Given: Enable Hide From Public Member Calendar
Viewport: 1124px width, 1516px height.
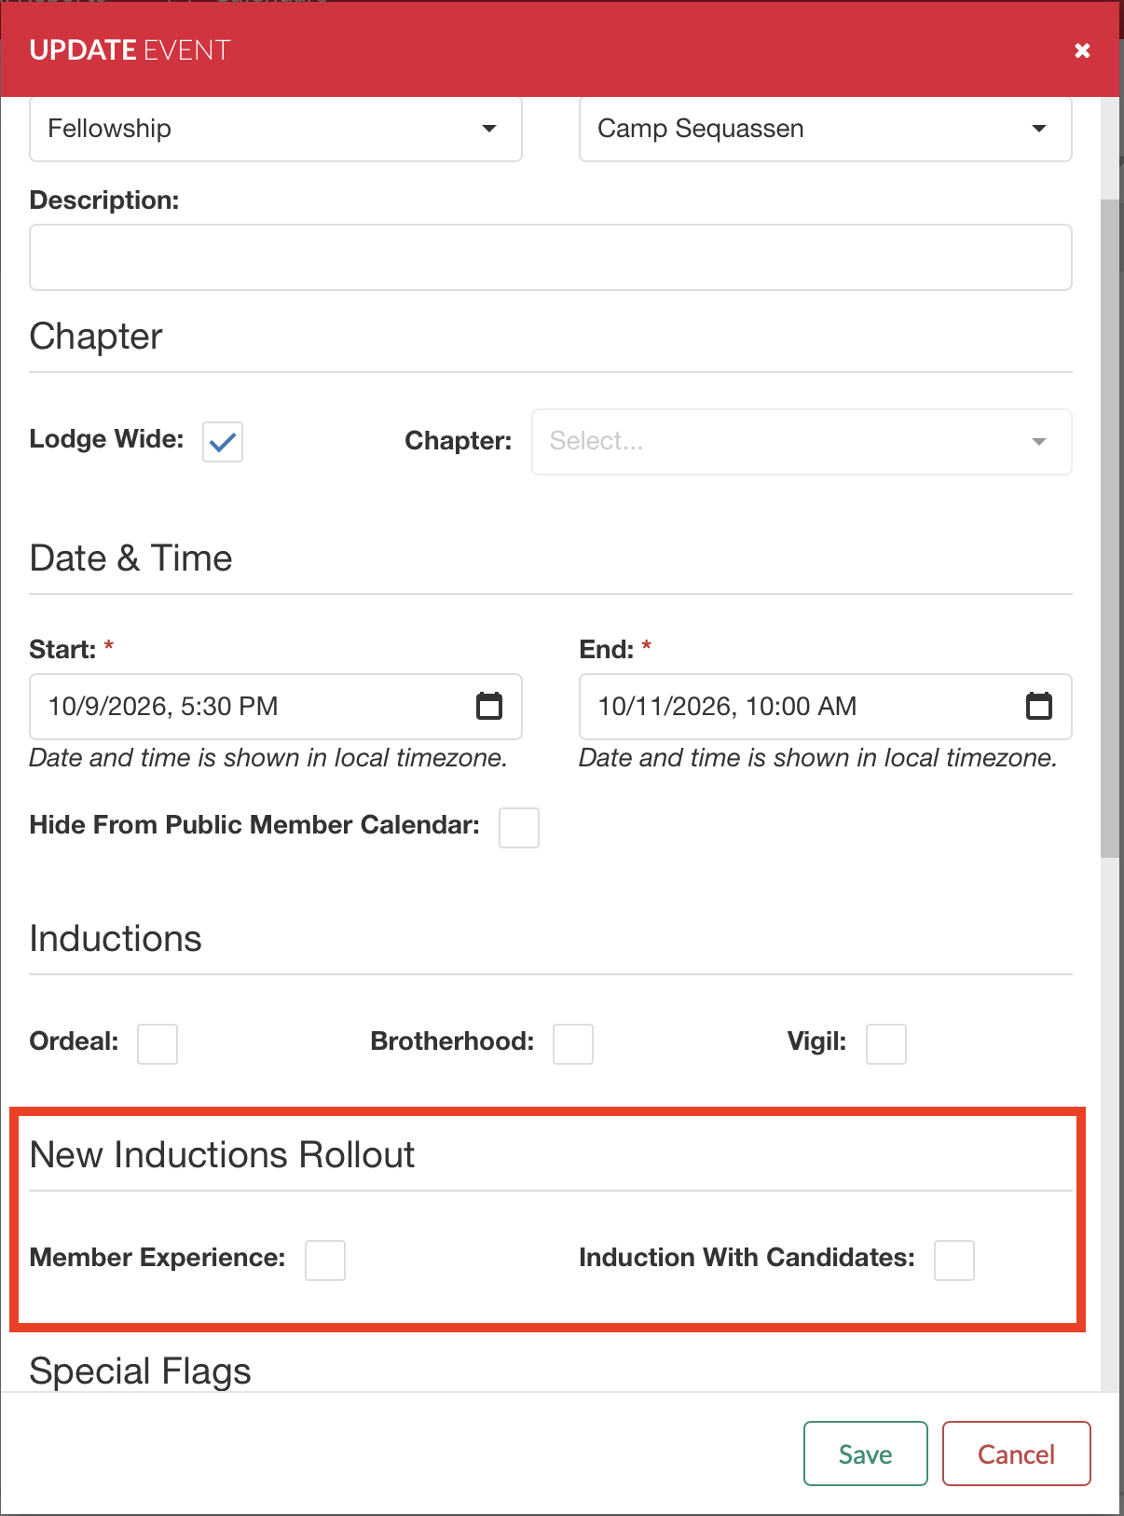Looking at the screenshot, I should 518,828.
